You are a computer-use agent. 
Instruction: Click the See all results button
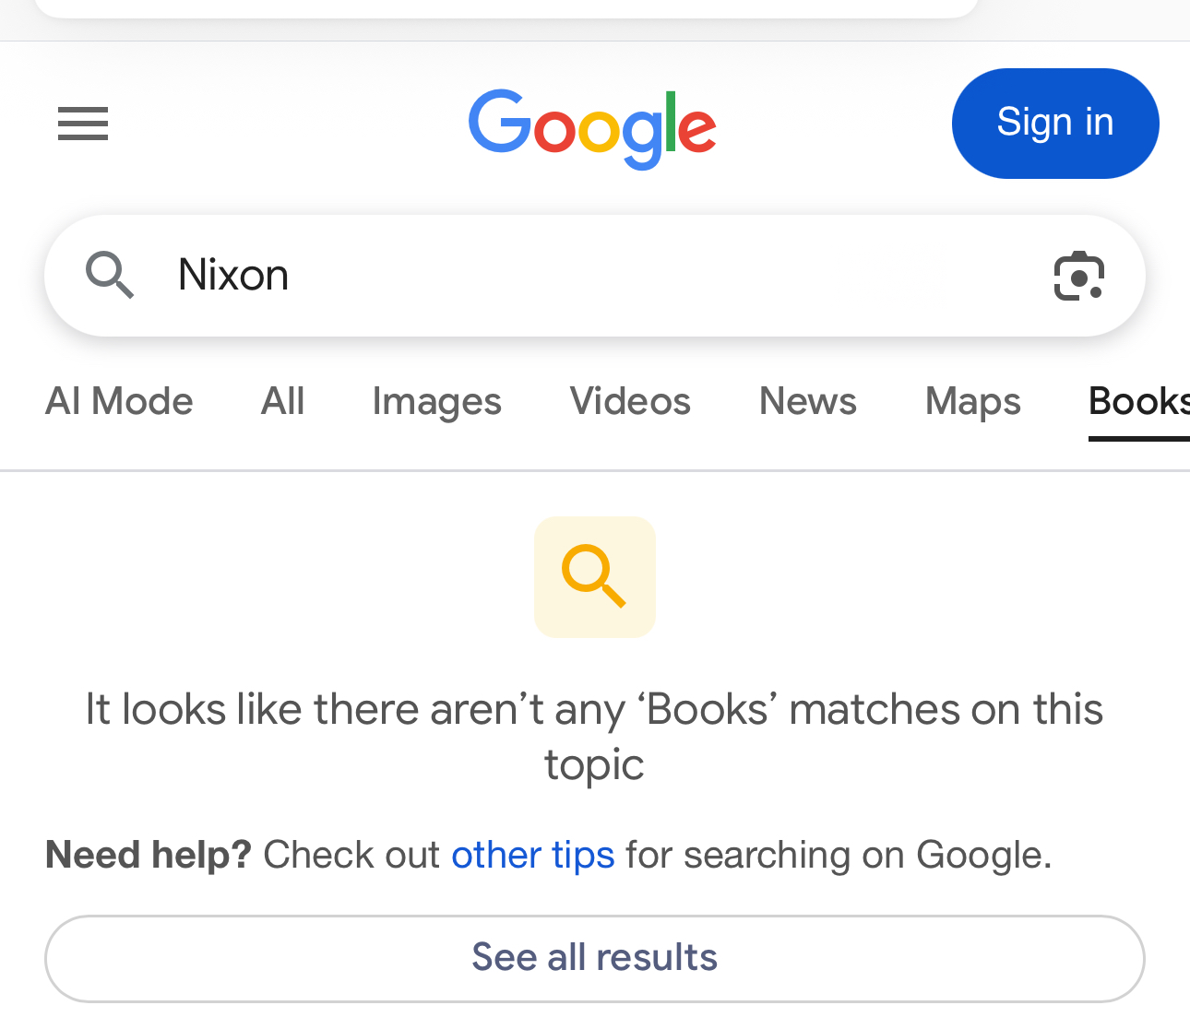[x=595, y=958]
